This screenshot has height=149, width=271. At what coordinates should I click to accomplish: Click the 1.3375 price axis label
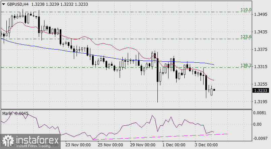[x=261, y=50]
